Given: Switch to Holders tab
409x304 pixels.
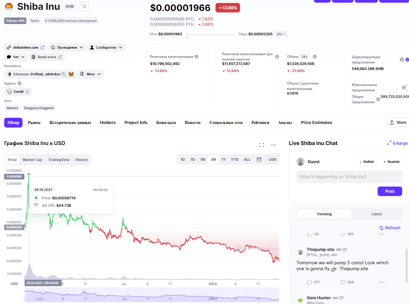Looking at the screenshot, I should coord(108,122).
